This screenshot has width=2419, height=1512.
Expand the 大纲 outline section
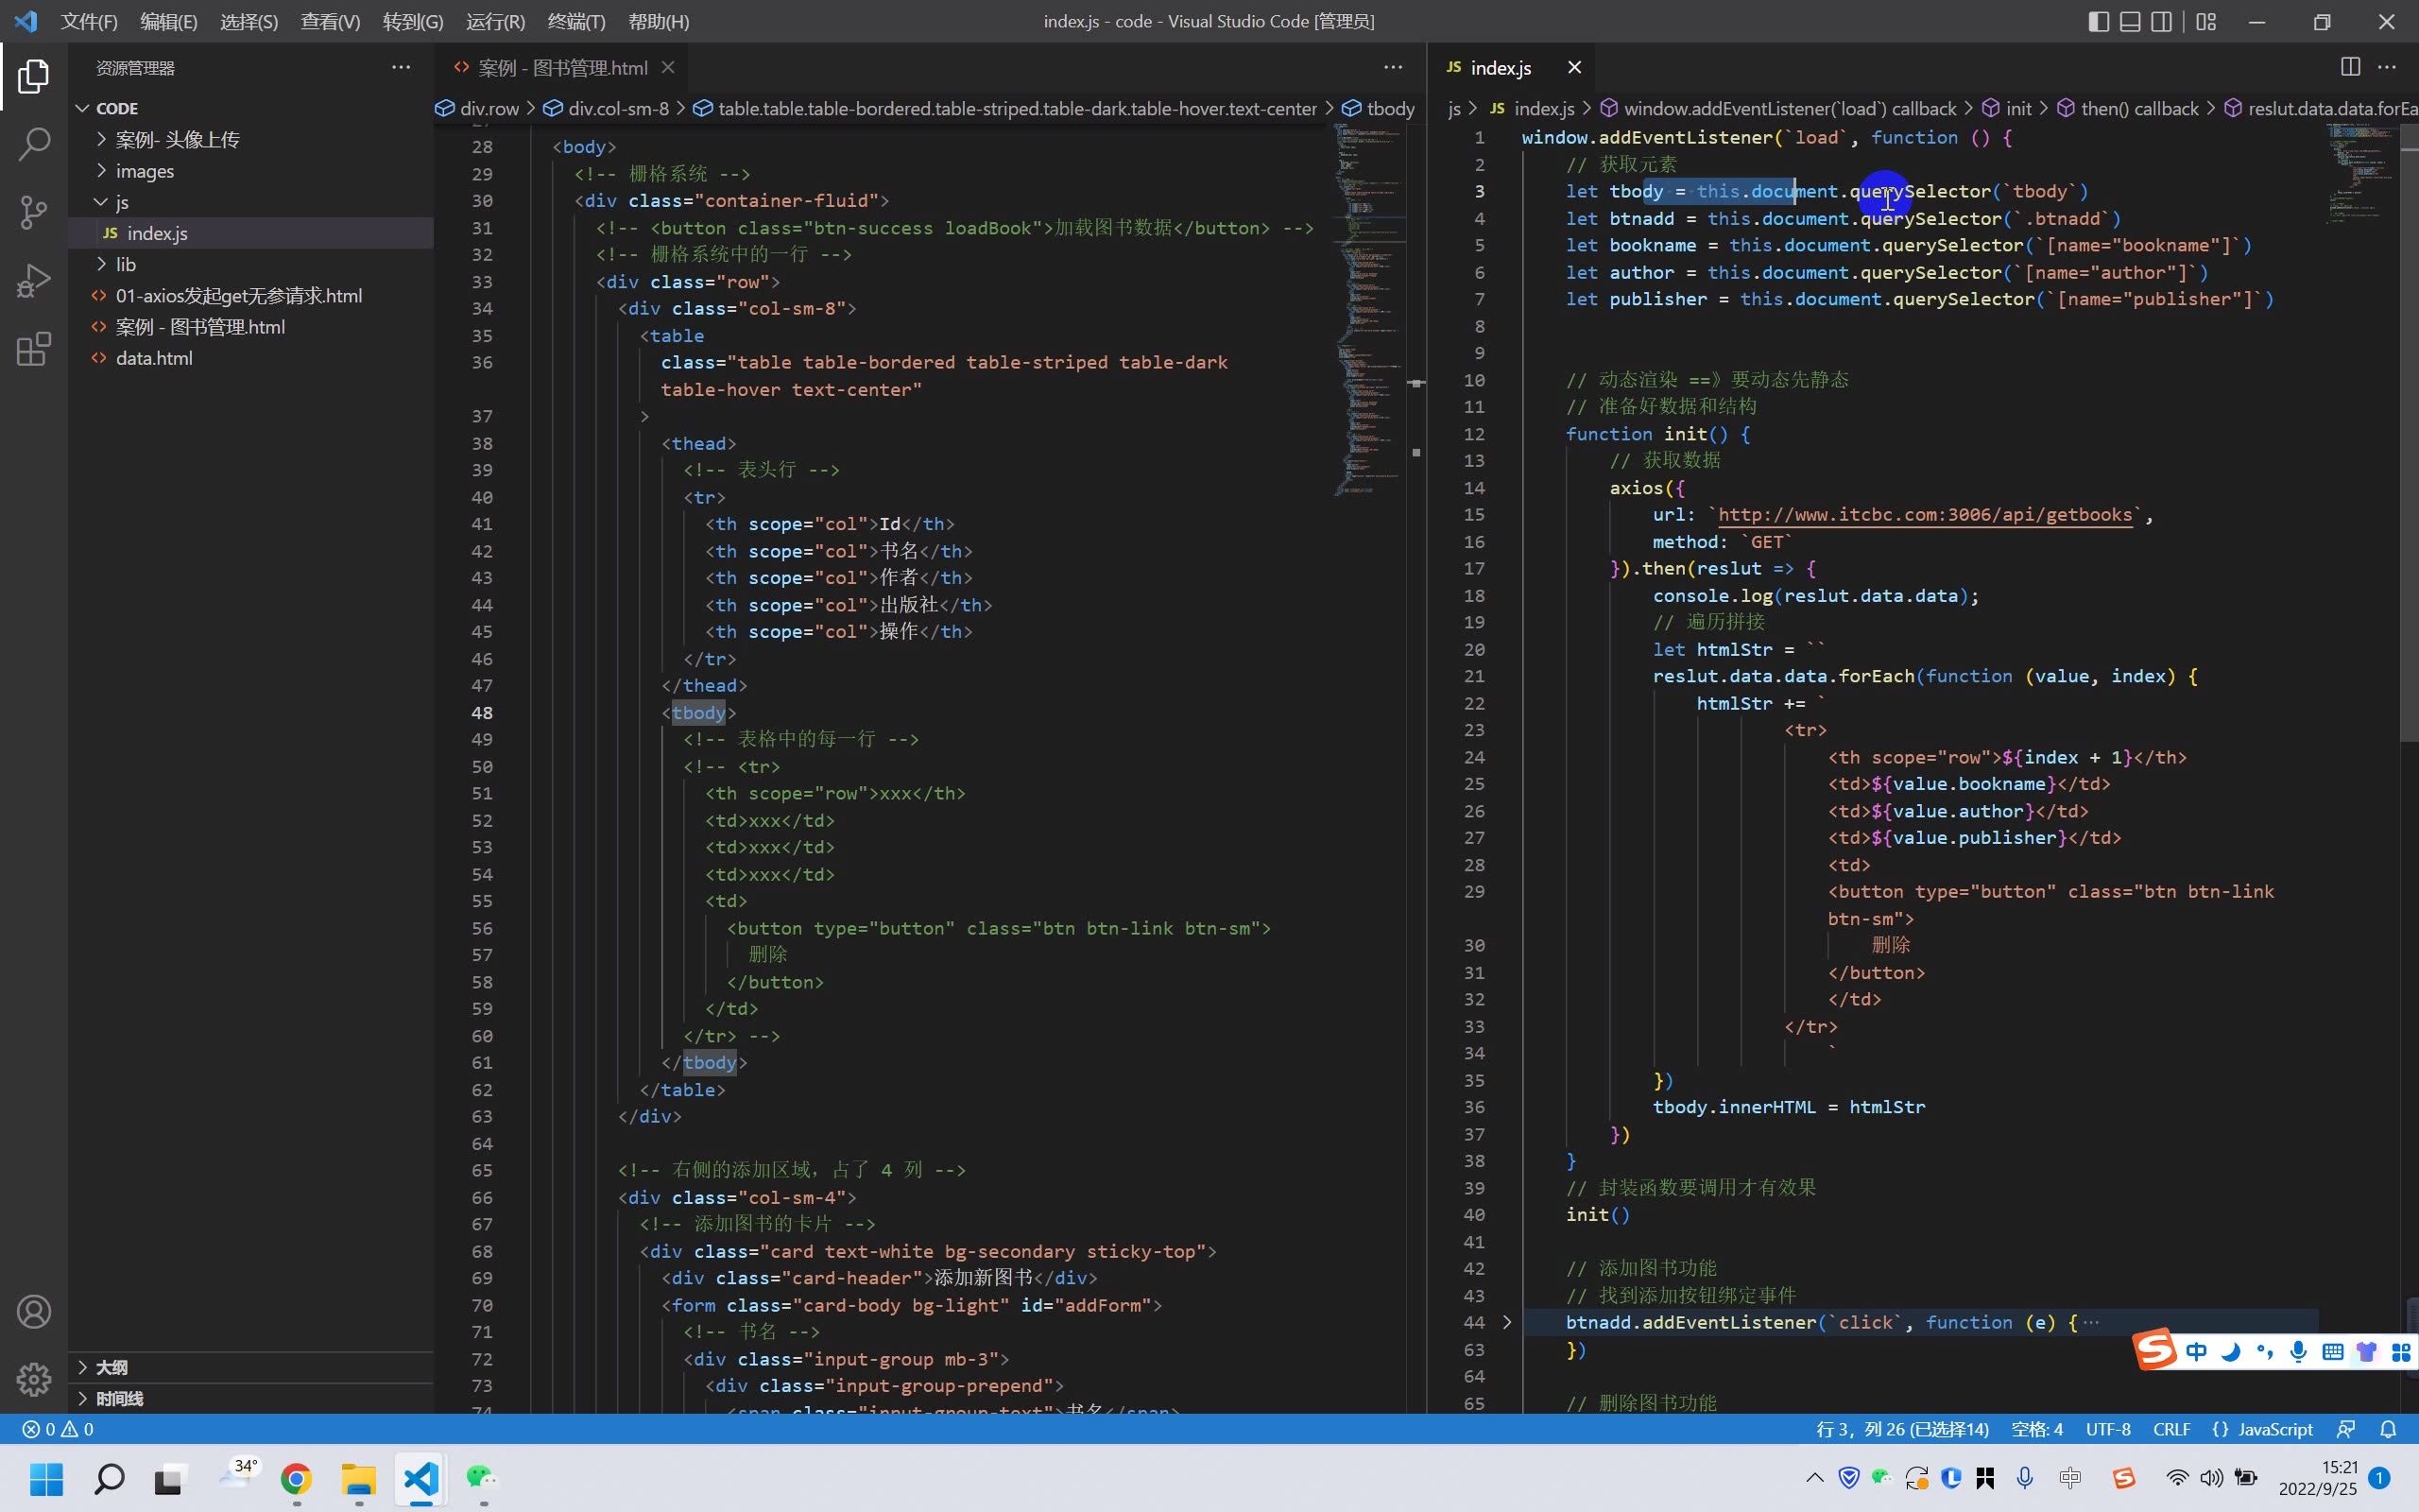[x=249, y=1367]
